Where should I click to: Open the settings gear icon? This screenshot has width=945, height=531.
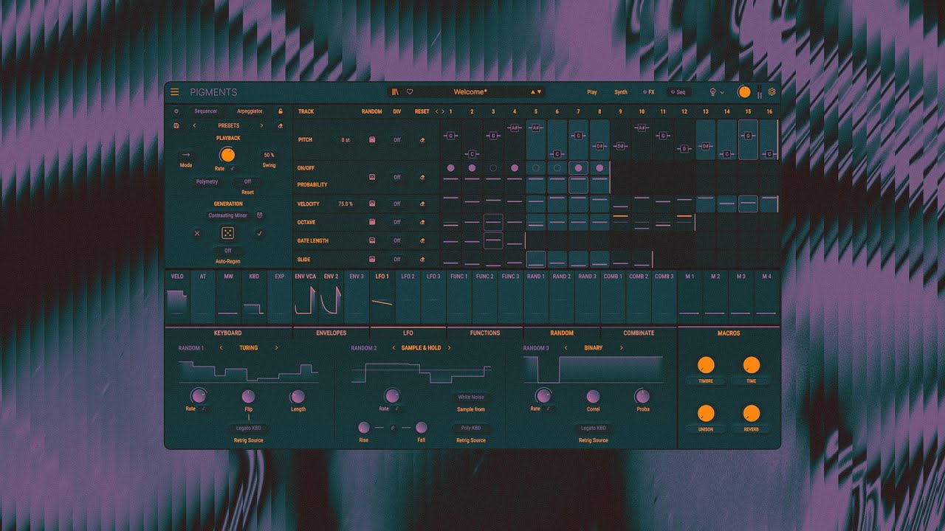tap(772, 92)
